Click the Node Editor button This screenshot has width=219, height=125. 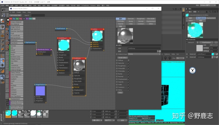123,58
